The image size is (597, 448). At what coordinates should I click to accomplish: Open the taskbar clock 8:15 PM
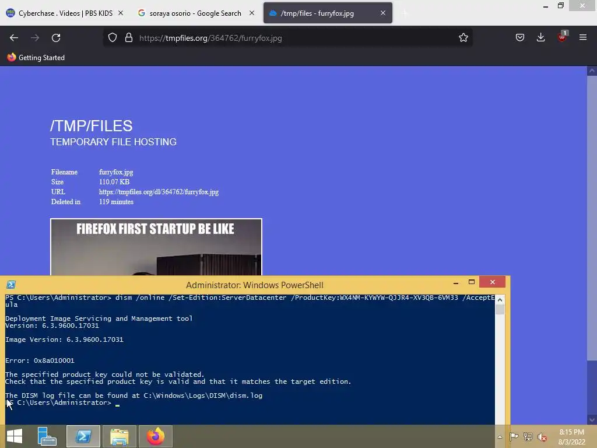571,437
